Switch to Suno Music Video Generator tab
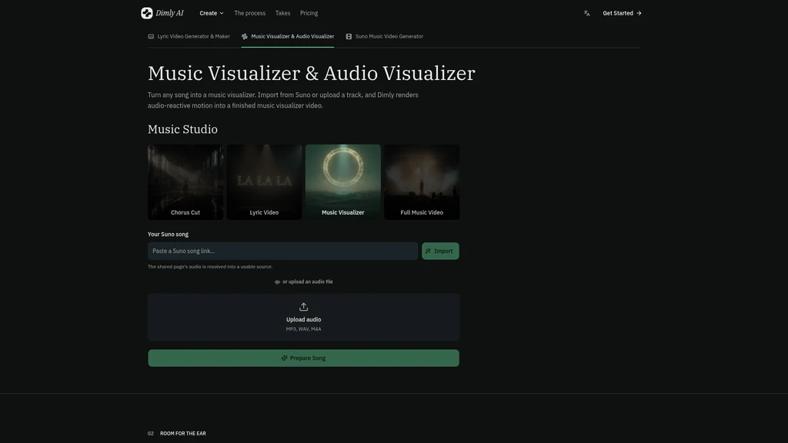The width and height of the screenshot is (788, 443). click(385, 36)
